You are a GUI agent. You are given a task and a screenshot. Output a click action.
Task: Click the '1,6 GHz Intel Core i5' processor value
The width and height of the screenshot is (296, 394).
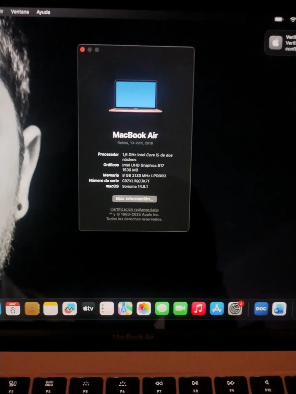click(x=147, y=157)
